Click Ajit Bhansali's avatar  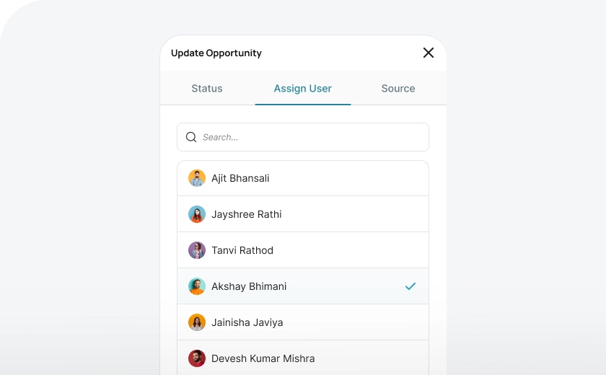197,178
